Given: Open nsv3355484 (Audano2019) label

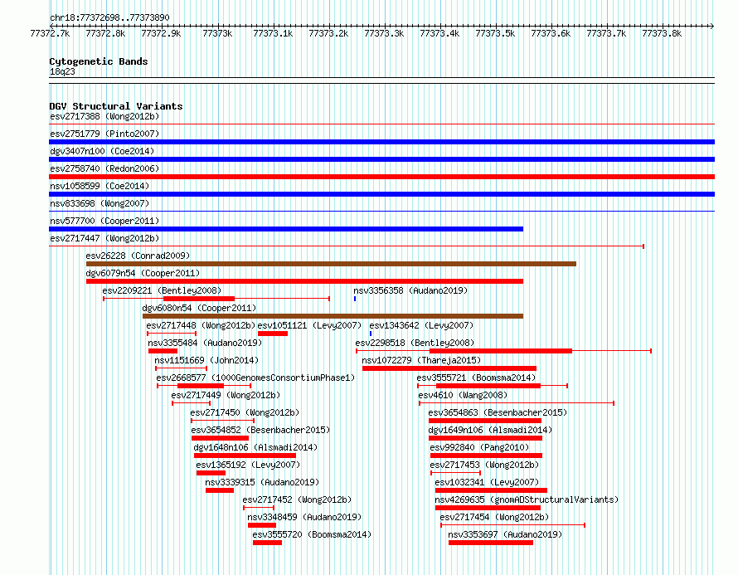Looking at the screenshot, I should tap(205, 343).
